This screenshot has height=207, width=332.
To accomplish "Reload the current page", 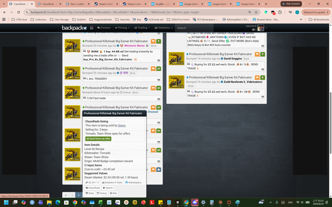I will point(19,12).
